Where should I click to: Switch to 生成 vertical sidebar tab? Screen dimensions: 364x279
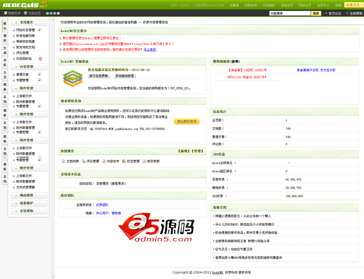[5, 51]
